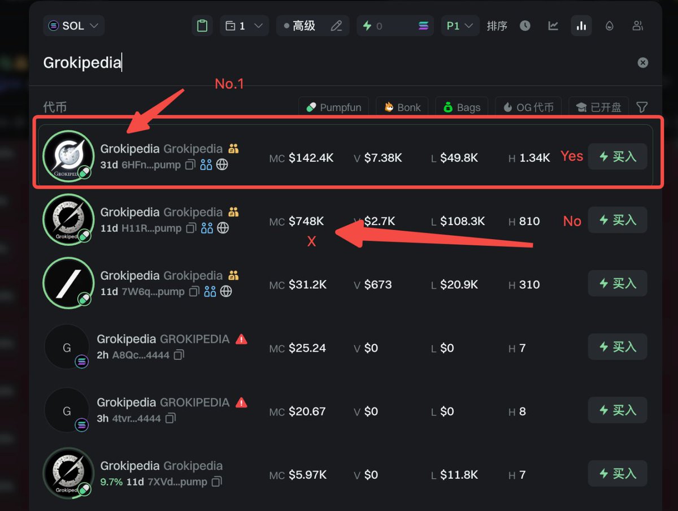Sort results by holders people icon
This screenshot has width=678, height=511.
coord(638,25)
